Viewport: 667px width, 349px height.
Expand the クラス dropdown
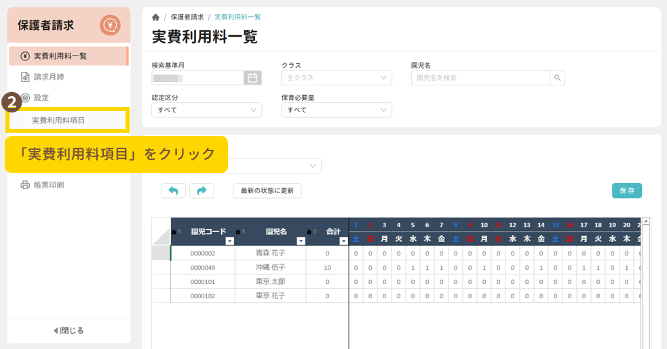337,78
